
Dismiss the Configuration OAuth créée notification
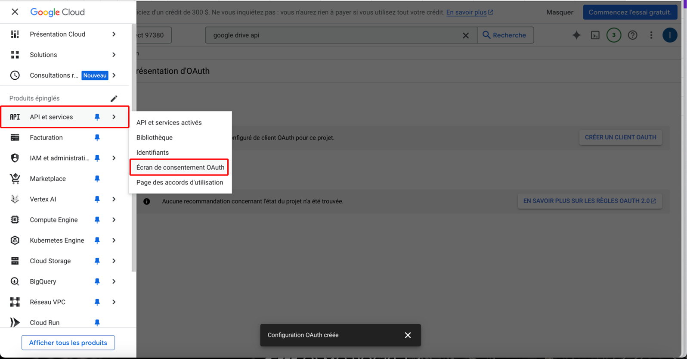point(408,335)
